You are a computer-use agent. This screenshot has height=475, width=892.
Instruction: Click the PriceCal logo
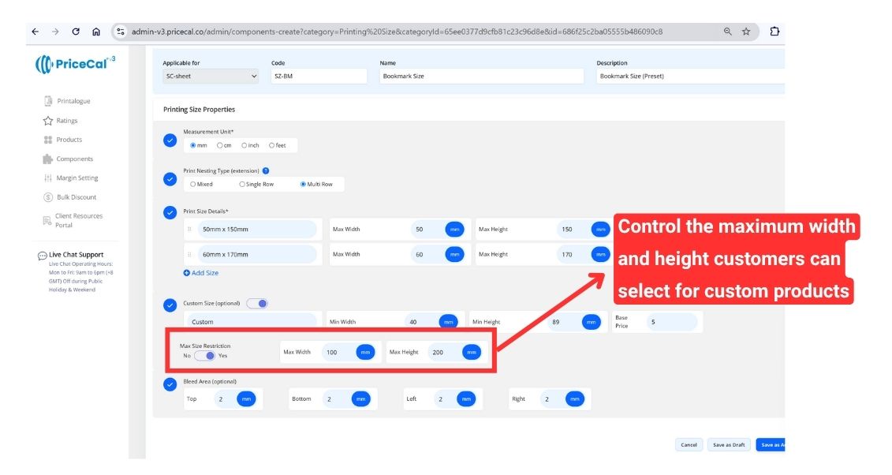click(x=75, y=64)
